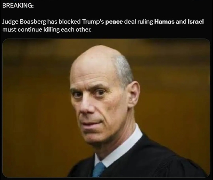Click the white shirt collar in photo
Screen dimensions: 213x180
click(x=122, y=148)
